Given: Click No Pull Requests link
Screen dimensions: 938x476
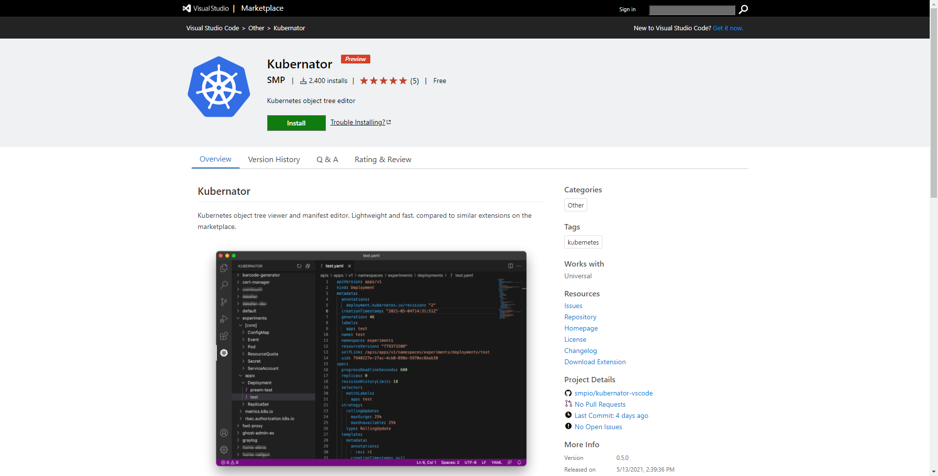Looking at the screenshot, I should 600,404.
